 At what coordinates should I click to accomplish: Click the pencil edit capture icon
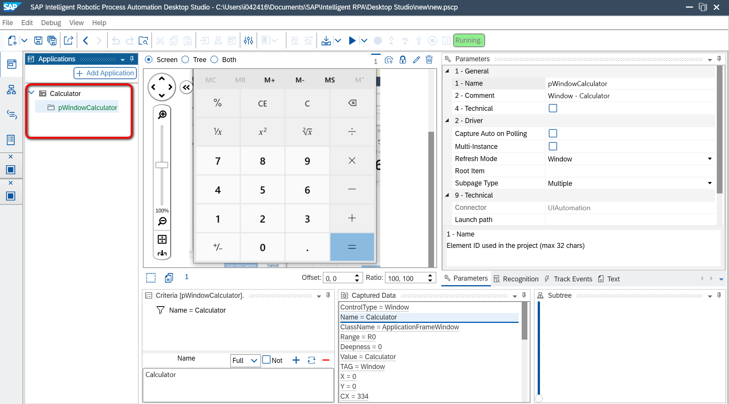416,60
